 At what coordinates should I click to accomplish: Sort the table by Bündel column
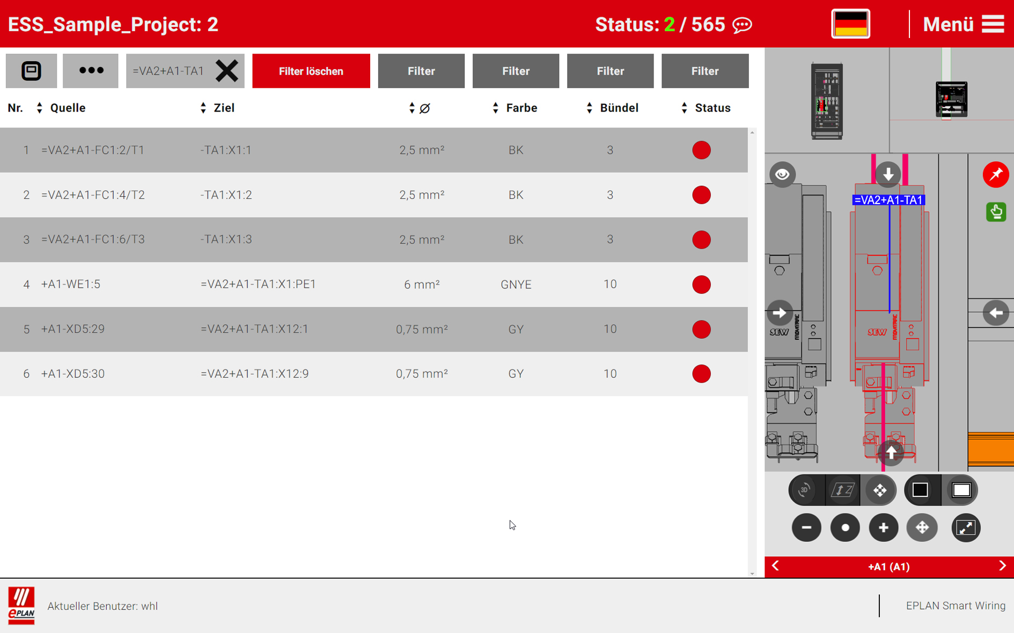pos(590,107)
